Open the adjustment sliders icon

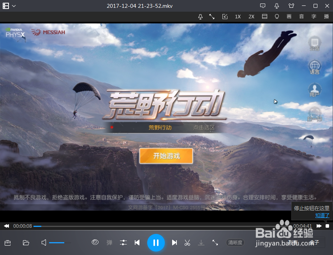[x=123, y=243]
